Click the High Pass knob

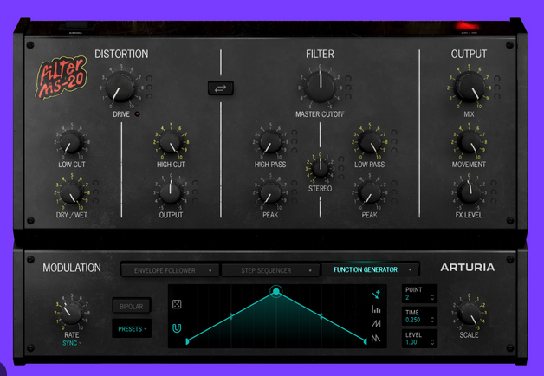click(270, 141)
